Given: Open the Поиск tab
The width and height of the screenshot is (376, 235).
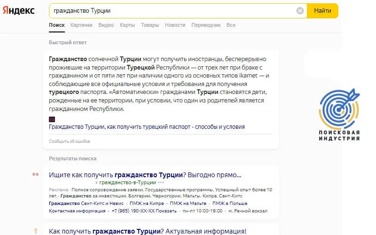Looking at the screenshot, I should click(57, 25).
